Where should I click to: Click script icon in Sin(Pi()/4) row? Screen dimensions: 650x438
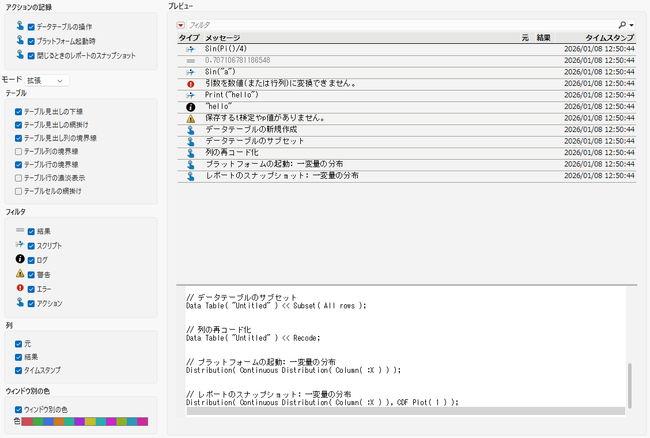190,49
